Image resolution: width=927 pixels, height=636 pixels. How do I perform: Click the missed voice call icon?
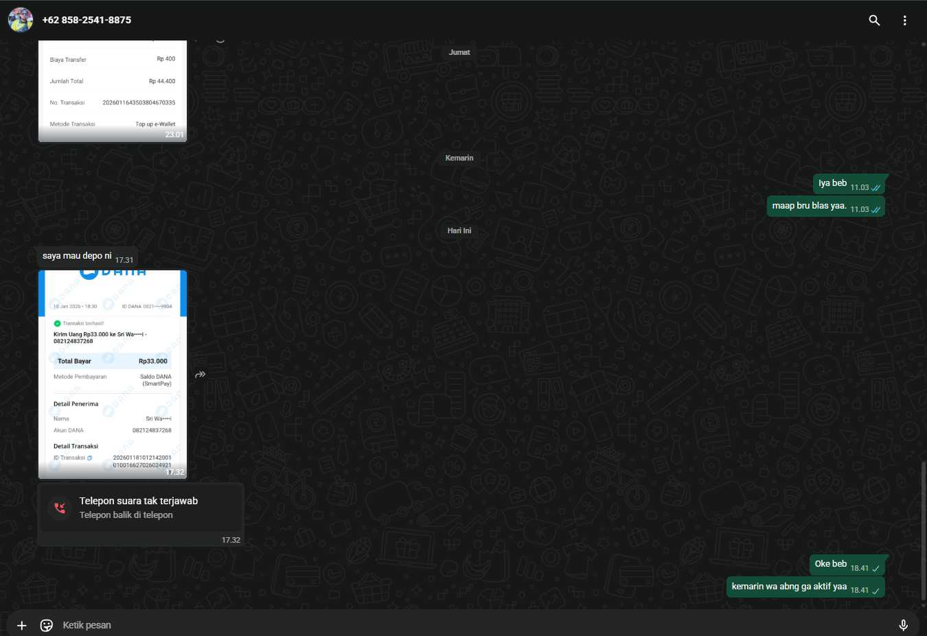click(x=60, y=508)
